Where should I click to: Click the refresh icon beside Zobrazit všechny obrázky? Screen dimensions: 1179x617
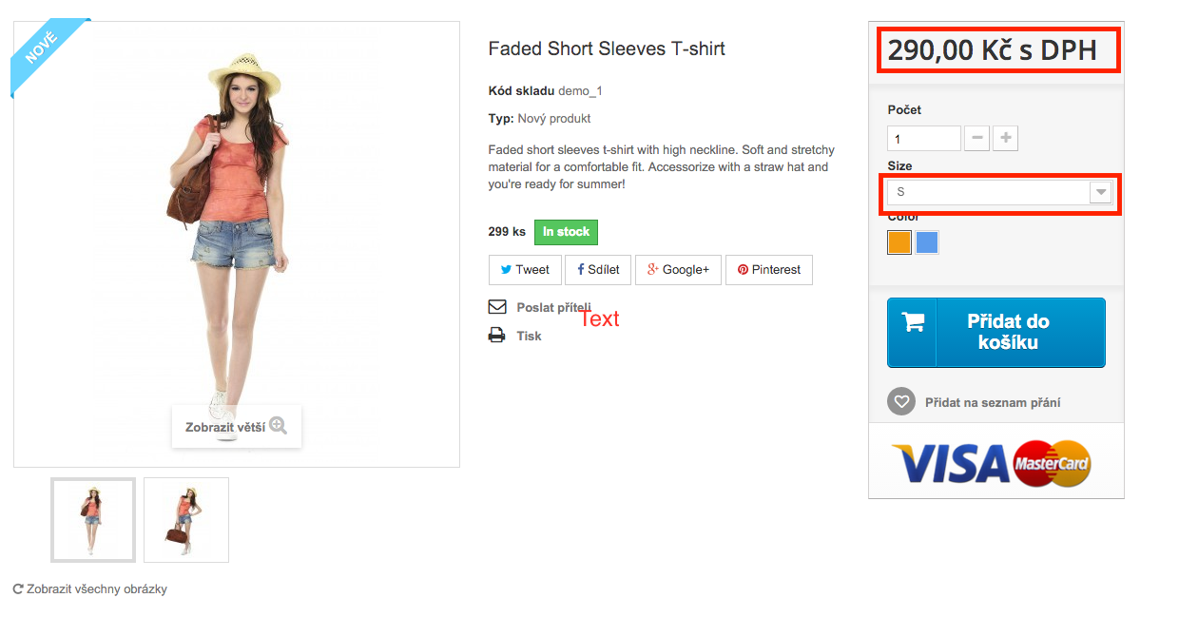(18, 589)
